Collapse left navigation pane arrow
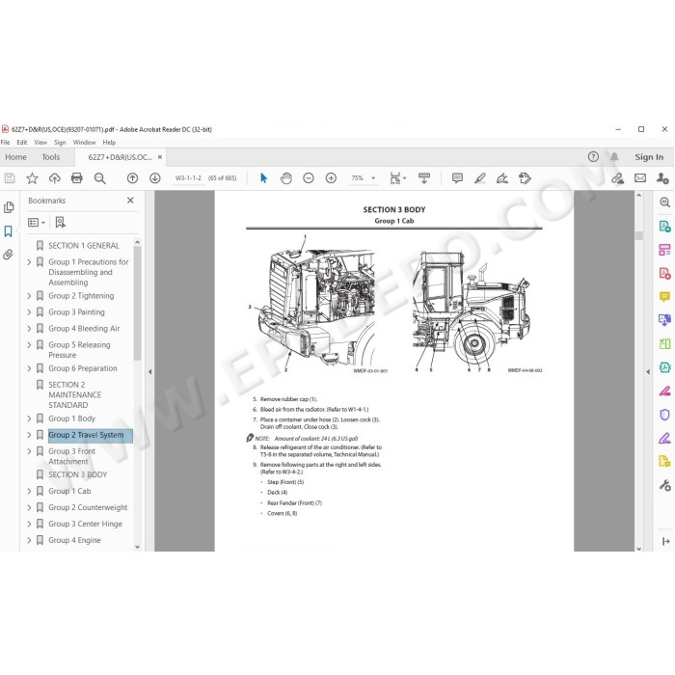 (x=149, y=371)
